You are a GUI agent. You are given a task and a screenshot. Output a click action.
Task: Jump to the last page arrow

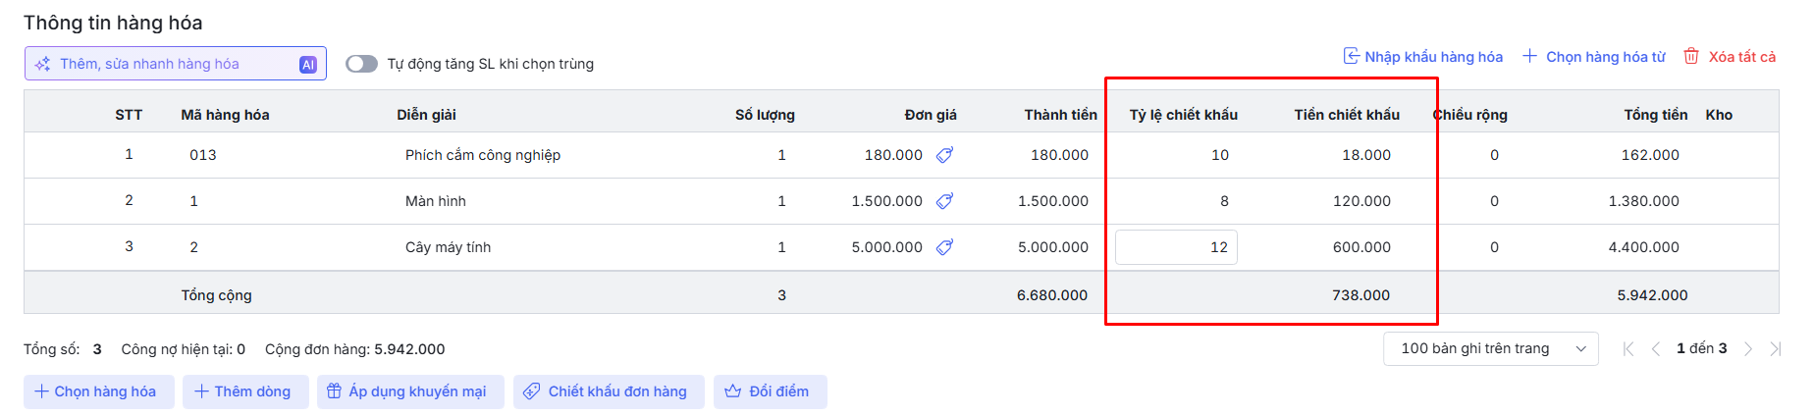1775,349
